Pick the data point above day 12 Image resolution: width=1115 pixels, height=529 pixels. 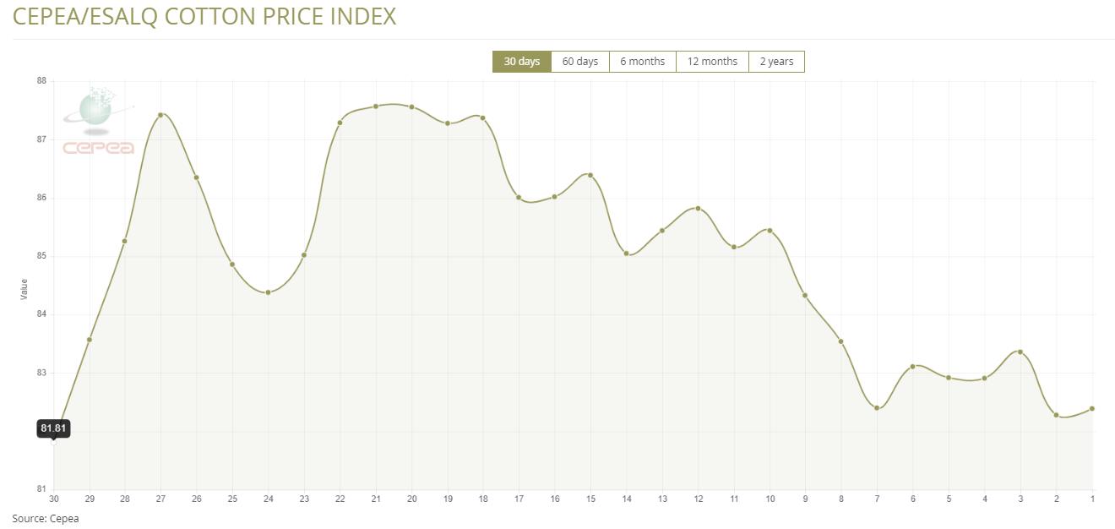tap(698, 208)
